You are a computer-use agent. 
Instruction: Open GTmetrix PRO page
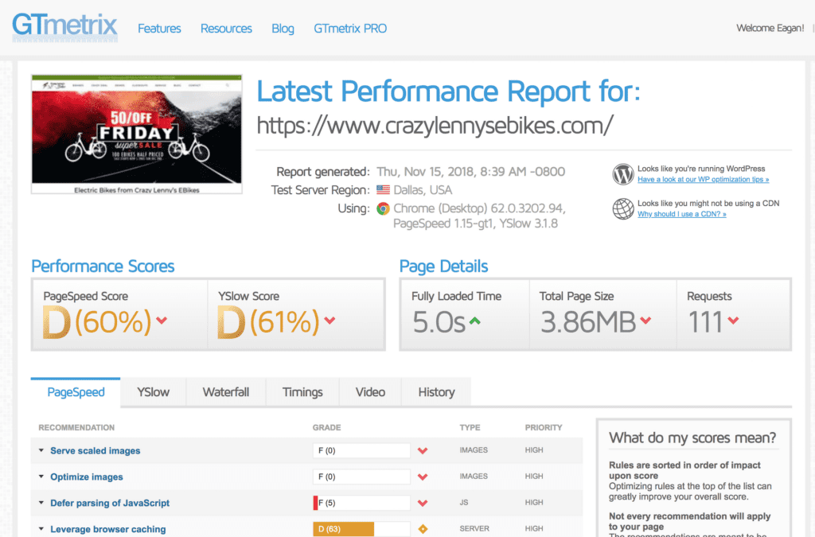pyautogui.click(x=350, y=29)
